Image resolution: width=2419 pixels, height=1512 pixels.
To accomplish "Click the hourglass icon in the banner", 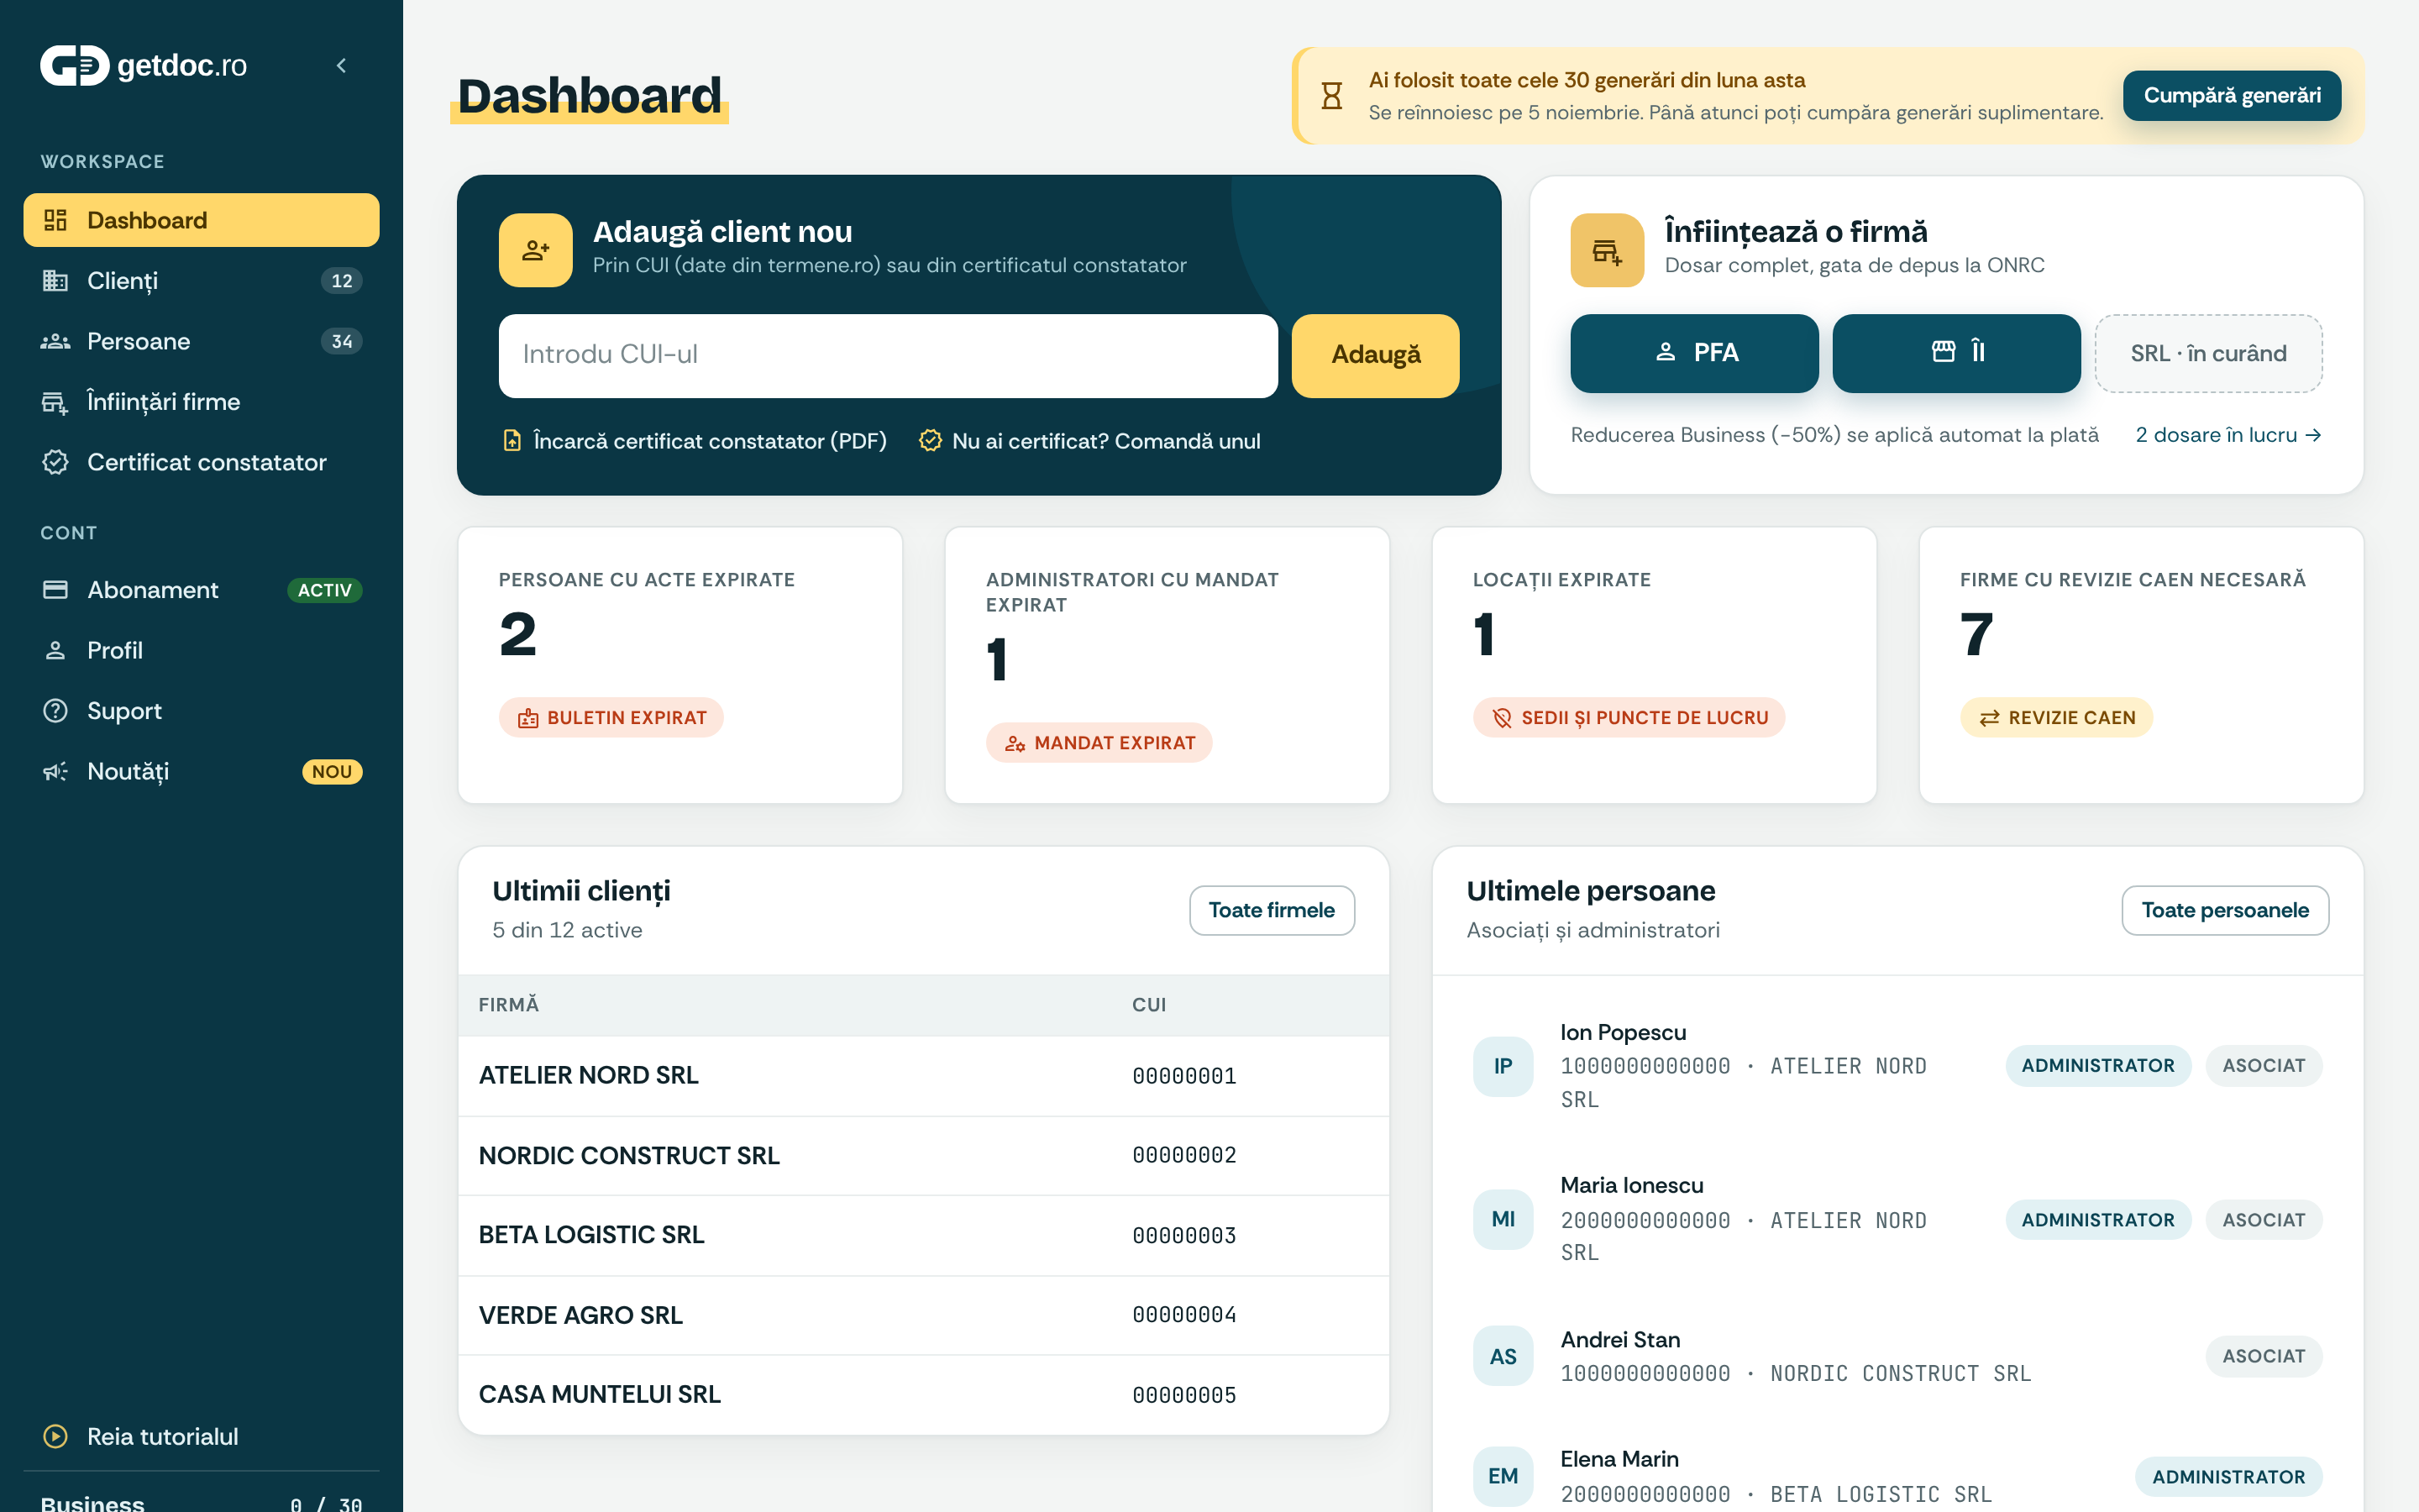I will pos(1331,96).
